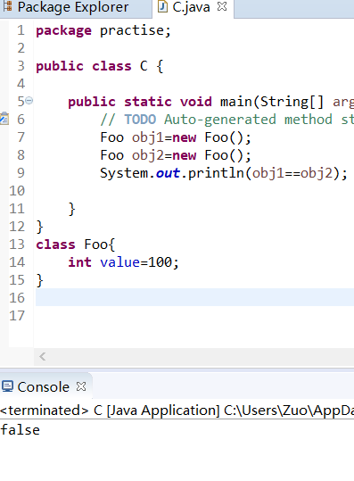The height and width of the screenshot is (481, 354).
Task: Collapse the main method fold marker on line 5
Action: pyautogui.click(x=29, y=100)
